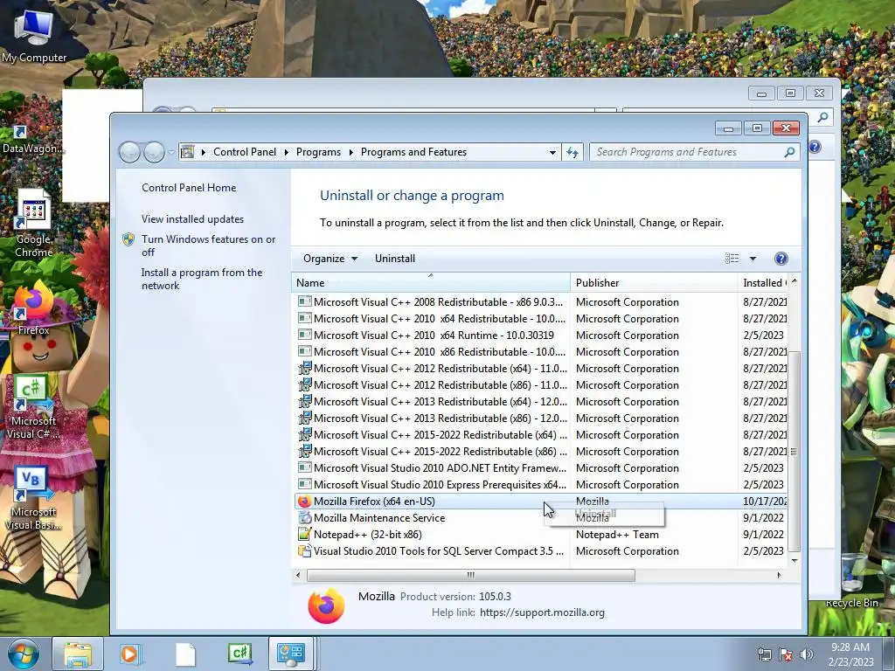This screenshot has width=895, height=671.
Task: Select Mozilla Maintenance Service row
Action: (x=540, y=518)
